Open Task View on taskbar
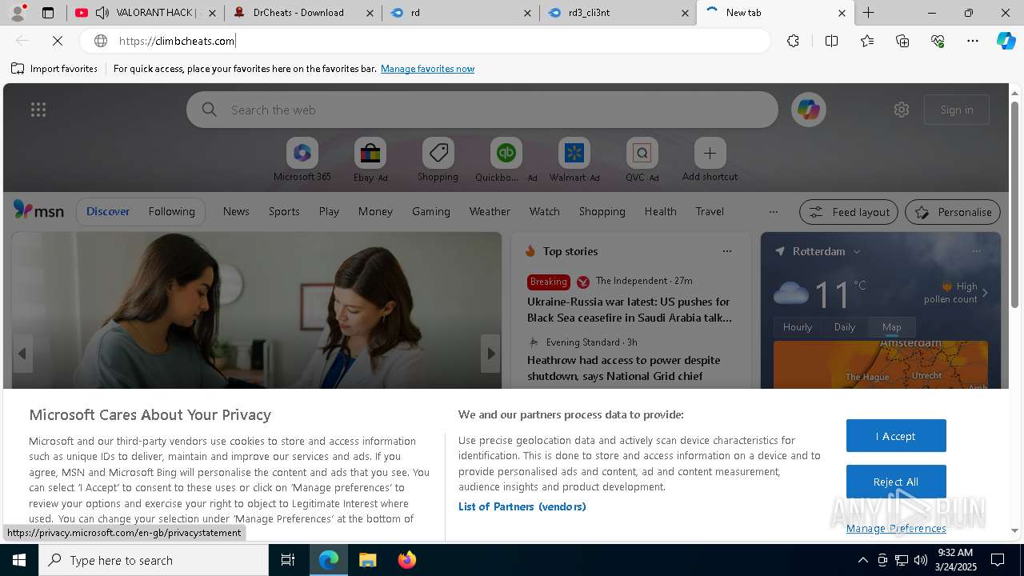Viewport: 1024px width, 576px height. (289, 560)
